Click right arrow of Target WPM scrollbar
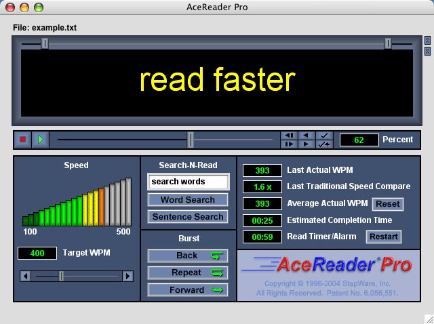This screenshot has width=434, height=324. [127, 276]
